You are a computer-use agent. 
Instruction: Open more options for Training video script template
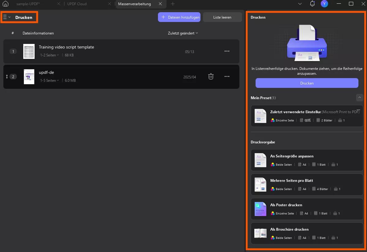tap(227, 51)
